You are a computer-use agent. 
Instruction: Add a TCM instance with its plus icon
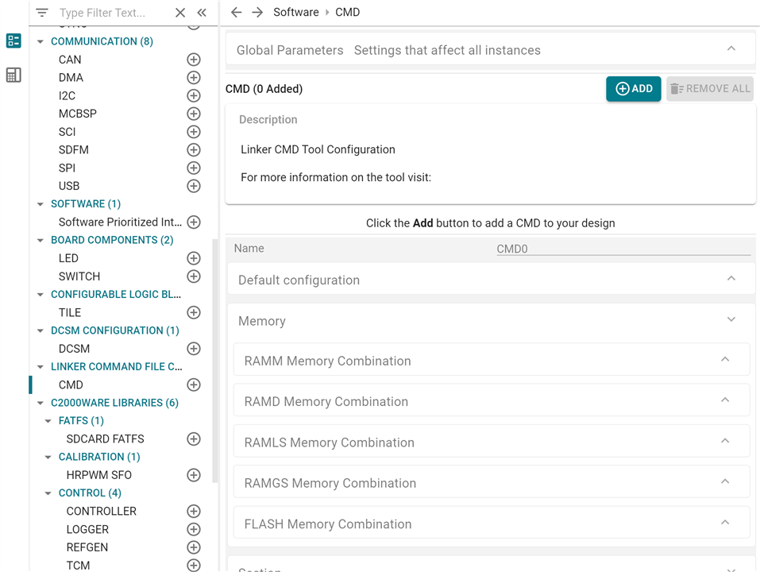tap(194, 565)
